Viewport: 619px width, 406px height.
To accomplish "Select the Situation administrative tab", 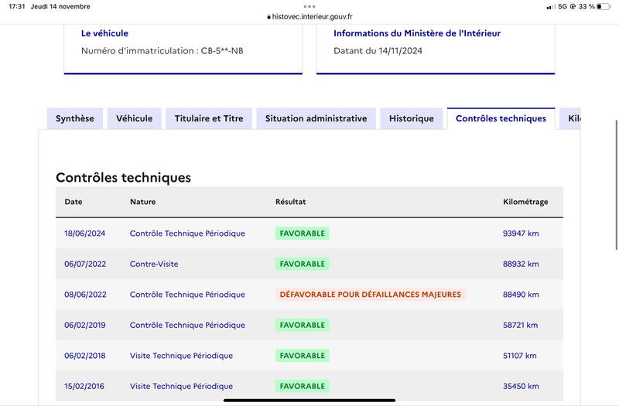I will (x=316, y=118).
